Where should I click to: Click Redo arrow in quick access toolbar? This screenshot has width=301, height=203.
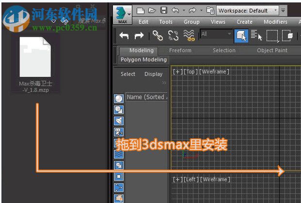[192, 10]
